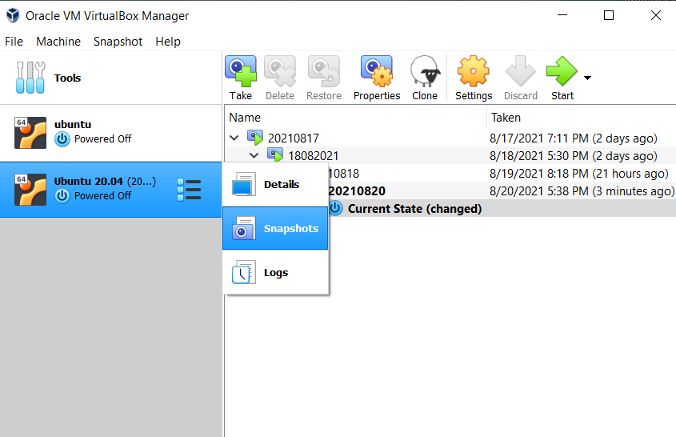Open machine Settings gear
The image size is (676, 437).
click(474, 78)
